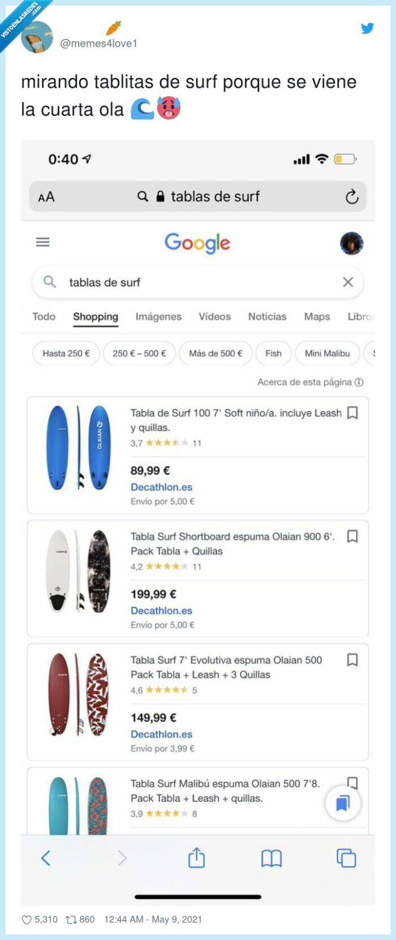Show open tabs in Safari
396x940 pixels.
(346, 858)
